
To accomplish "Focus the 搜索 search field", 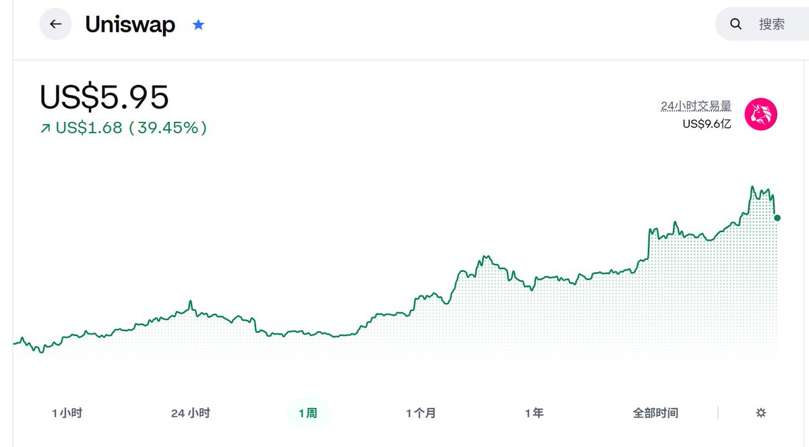I will (x=762, y=24).
